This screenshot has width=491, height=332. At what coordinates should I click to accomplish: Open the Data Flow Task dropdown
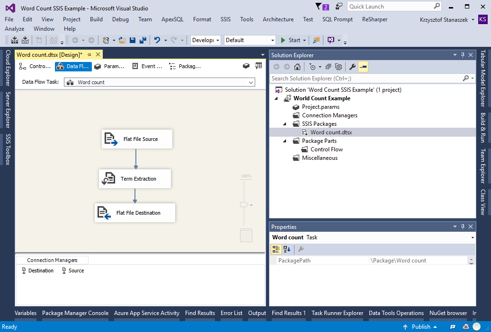click(x=251, y=82)
